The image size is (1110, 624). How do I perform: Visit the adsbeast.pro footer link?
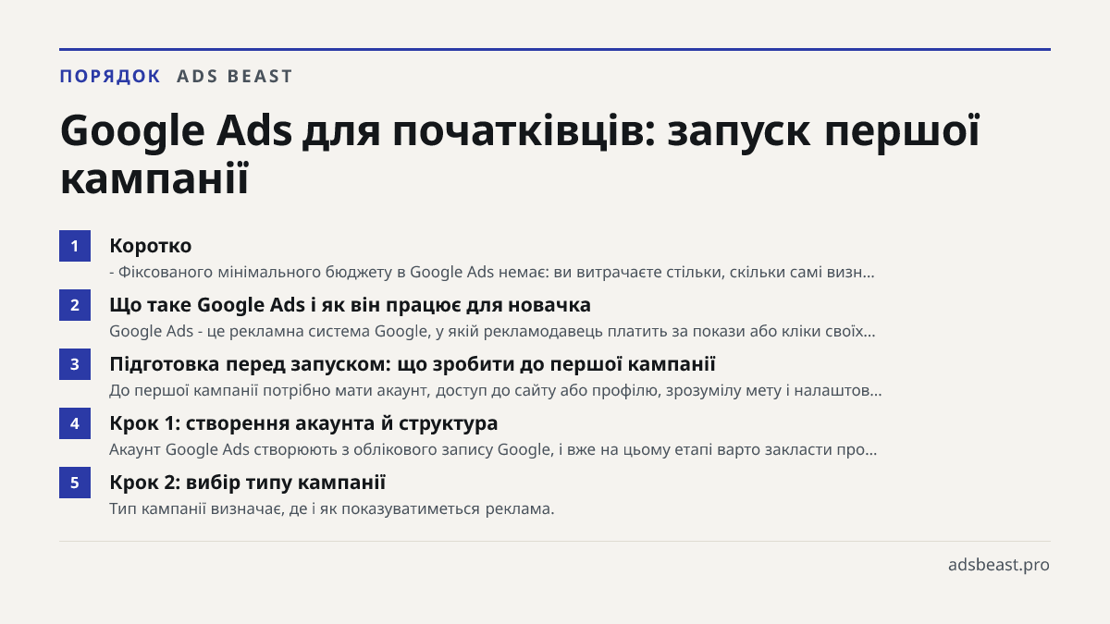pyautogui.click(x=999, y=564)
